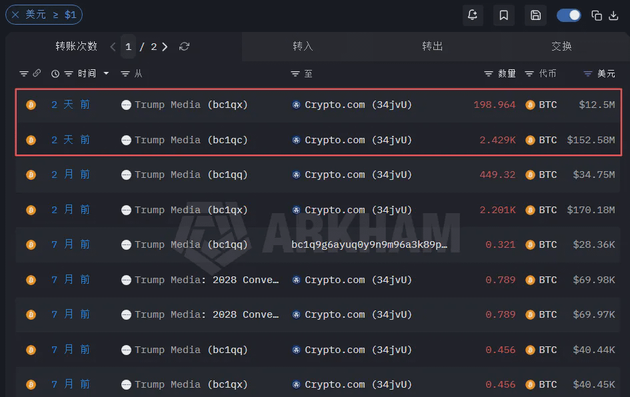Open Trump Media (bc1qc) sender link

185,140
